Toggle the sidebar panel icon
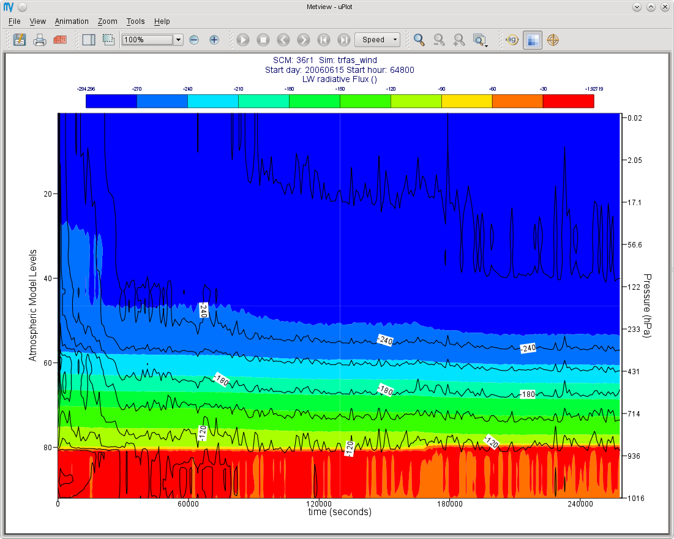This screenshot has width=674, height=539. coord(89,40)
